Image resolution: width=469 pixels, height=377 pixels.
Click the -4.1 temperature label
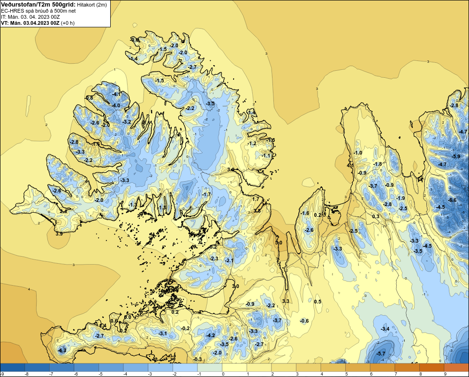point(116,94)
